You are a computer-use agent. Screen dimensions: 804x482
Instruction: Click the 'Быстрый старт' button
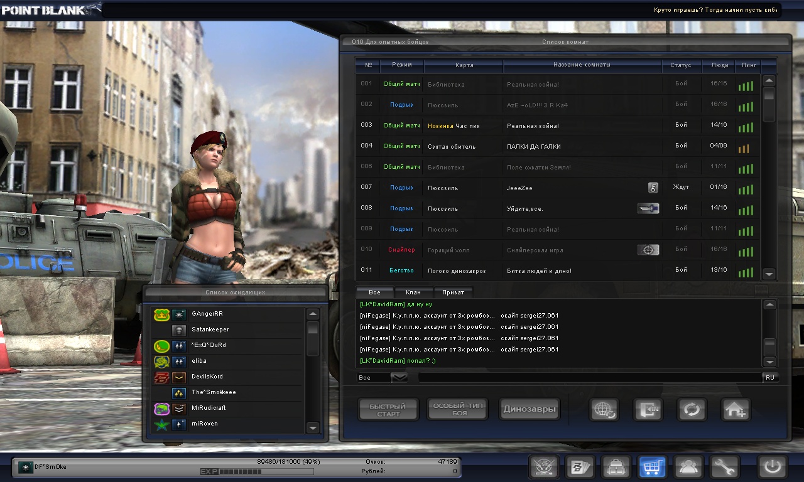(388, 410)
